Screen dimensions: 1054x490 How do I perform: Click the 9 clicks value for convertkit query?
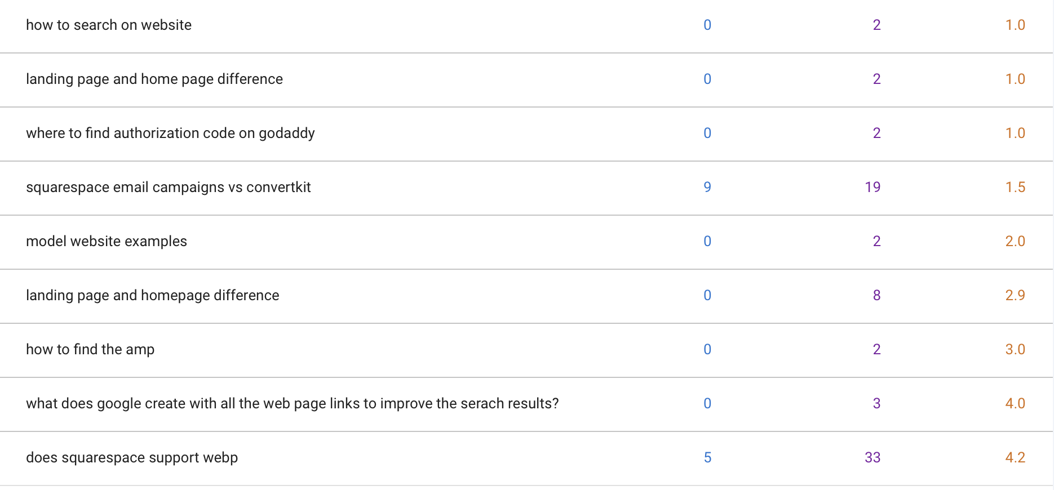(707, 187)
